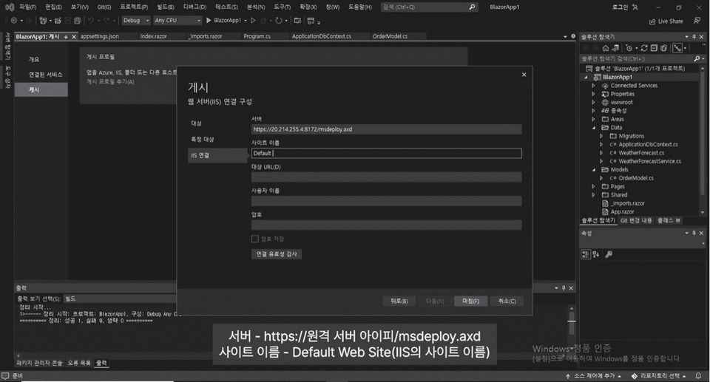The height and width of the screenshot is (382, 710).
Task: Pin the Solution Explorer panel
Action: [694, 37]
